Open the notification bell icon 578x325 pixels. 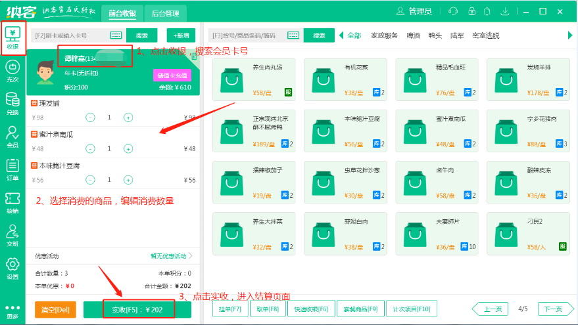click(487, 11)
